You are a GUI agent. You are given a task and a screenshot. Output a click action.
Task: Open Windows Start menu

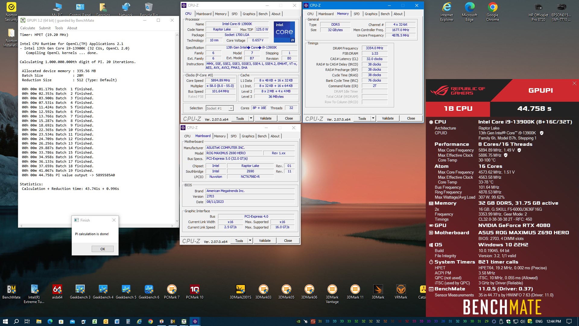5,321
